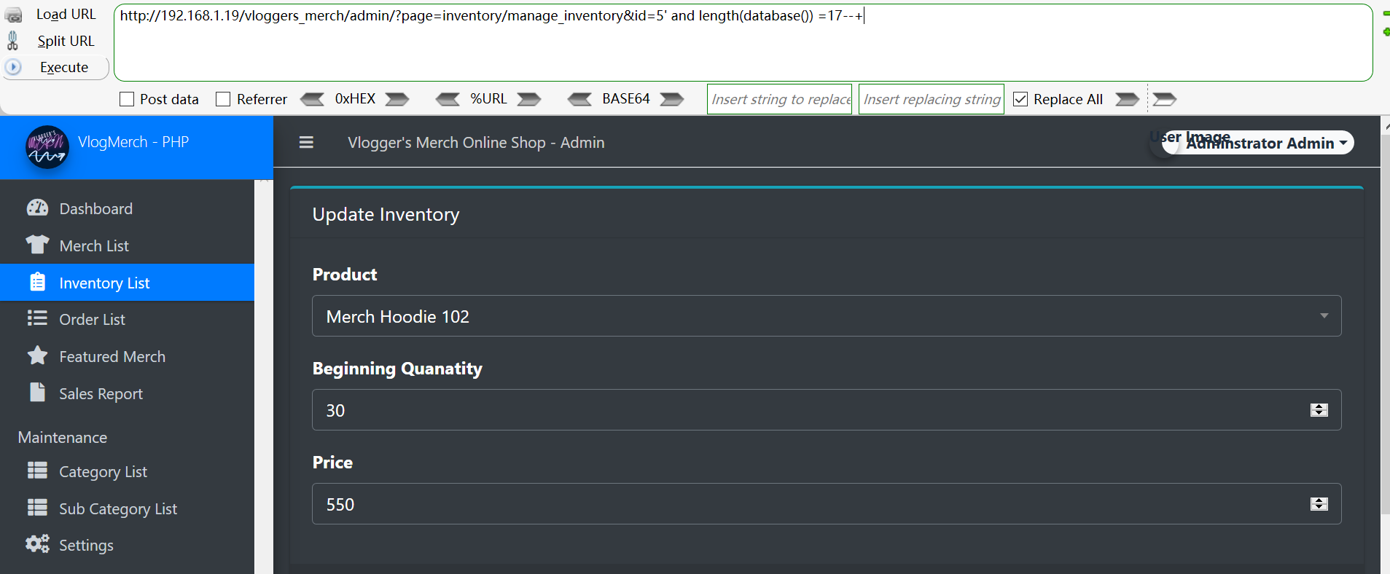Click the Price field showing 550

(827, 504)
